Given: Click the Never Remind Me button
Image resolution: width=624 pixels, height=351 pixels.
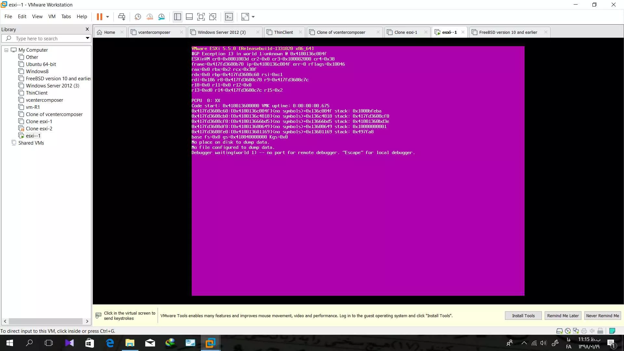Looking at the screenshot, I should (x=603, y=316).
